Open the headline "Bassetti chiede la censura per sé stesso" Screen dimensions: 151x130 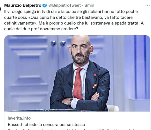pyautogui.click(x=46, y=124)
